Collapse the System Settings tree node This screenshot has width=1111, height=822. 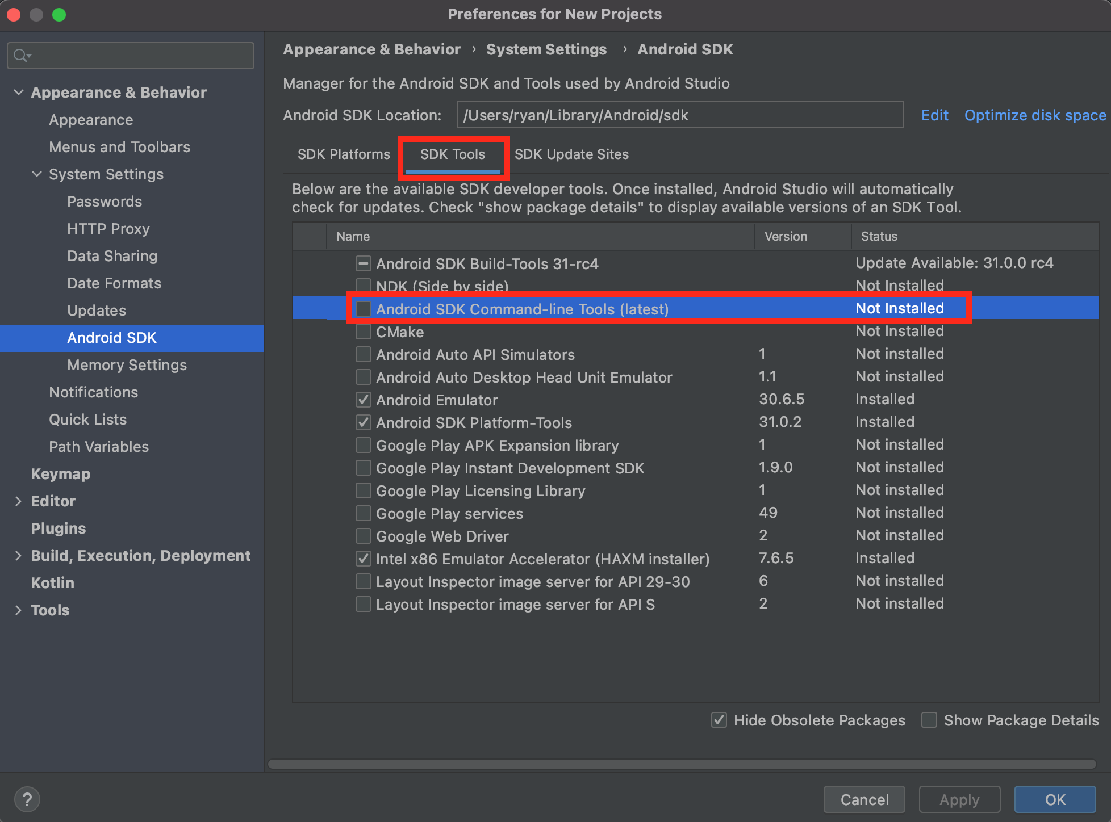tap(37, 174)
